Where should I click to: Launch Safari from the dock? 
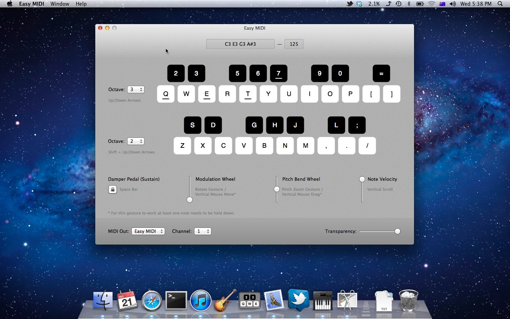click(x=152, y=301)
